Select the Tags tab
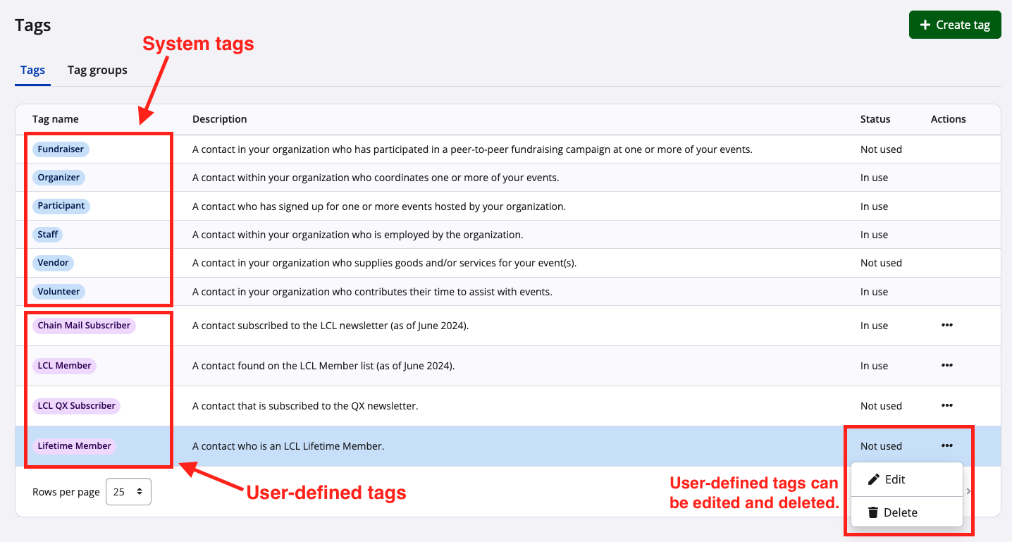The height and width of the screenshot is (542, 1012). [32, 70]
